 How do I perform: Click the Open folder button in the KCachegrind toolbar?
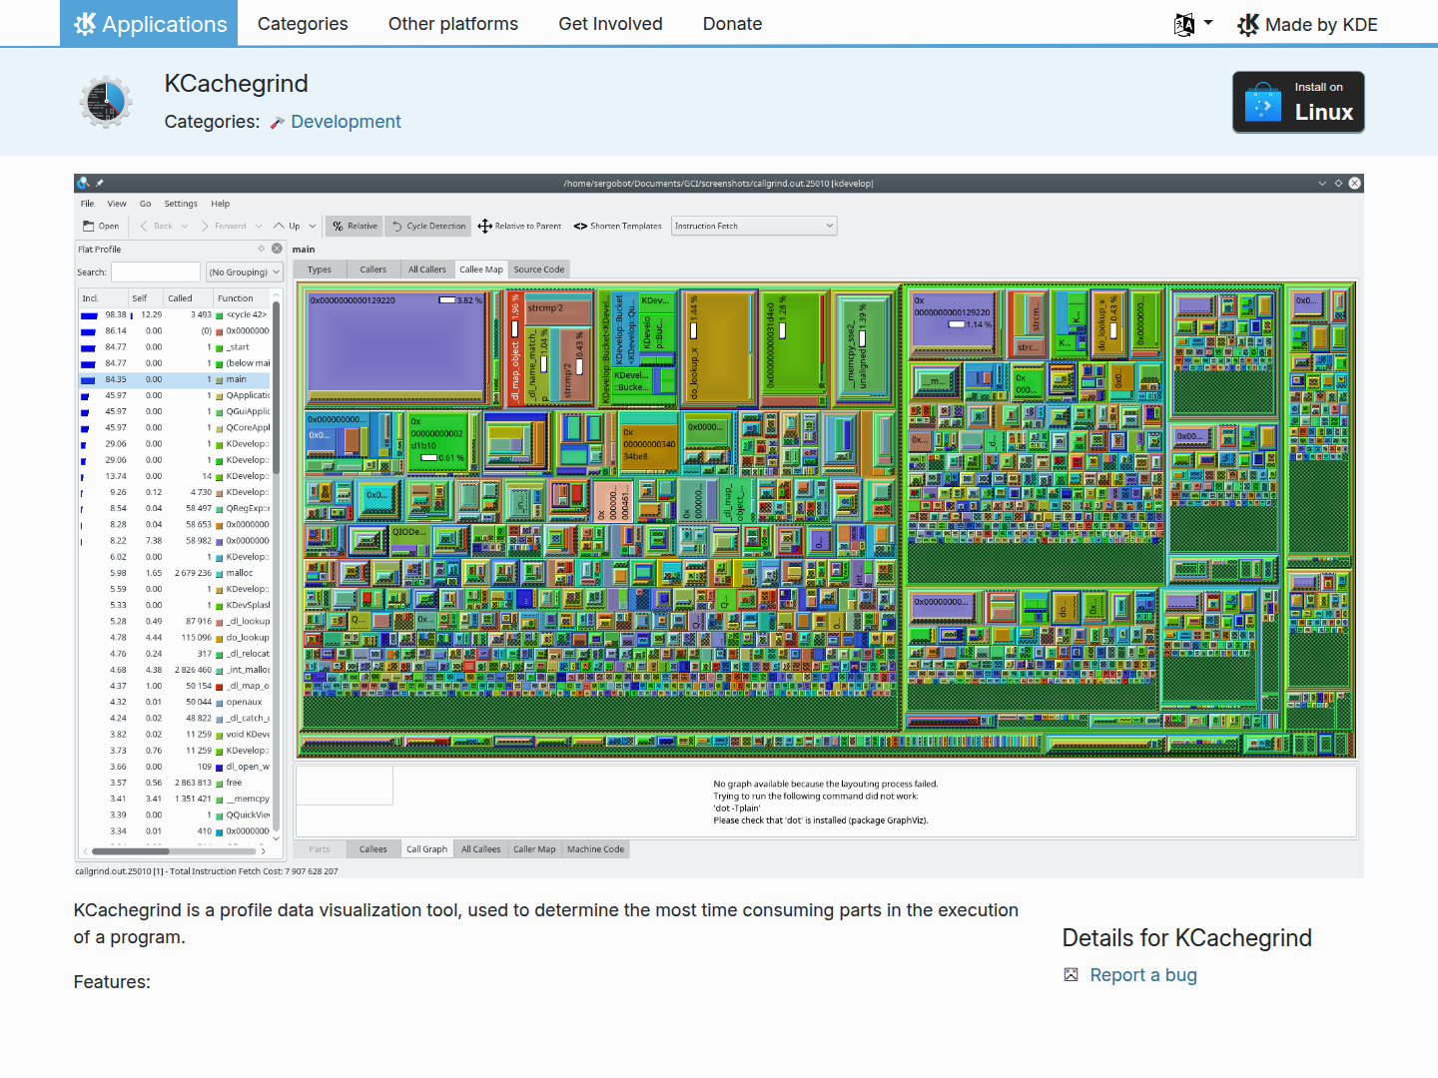tap(101, 226)
